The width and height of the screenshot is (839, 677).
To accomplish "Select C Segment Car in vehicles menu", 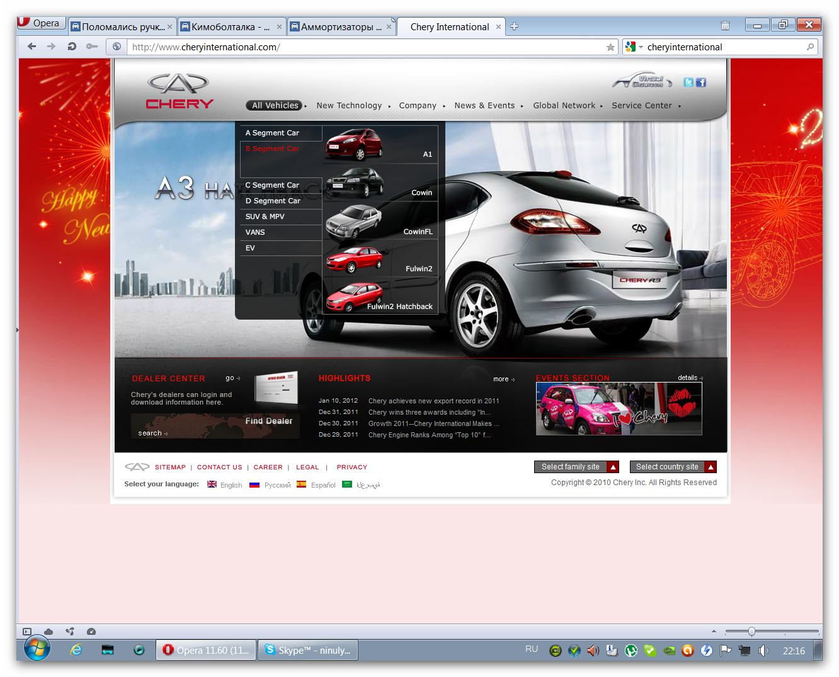I will (x=281, y=185).
